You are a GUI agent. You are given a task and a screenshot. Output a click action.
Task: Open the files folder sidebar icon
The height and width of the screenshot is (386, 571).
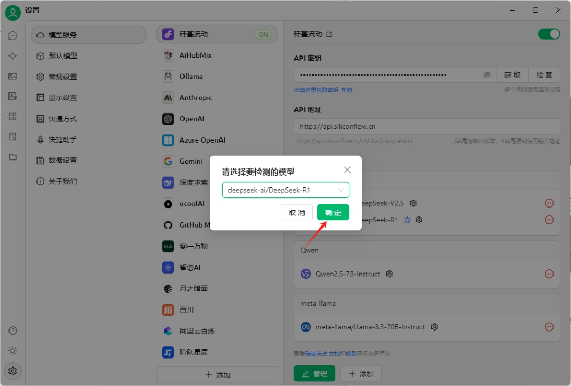13,157
